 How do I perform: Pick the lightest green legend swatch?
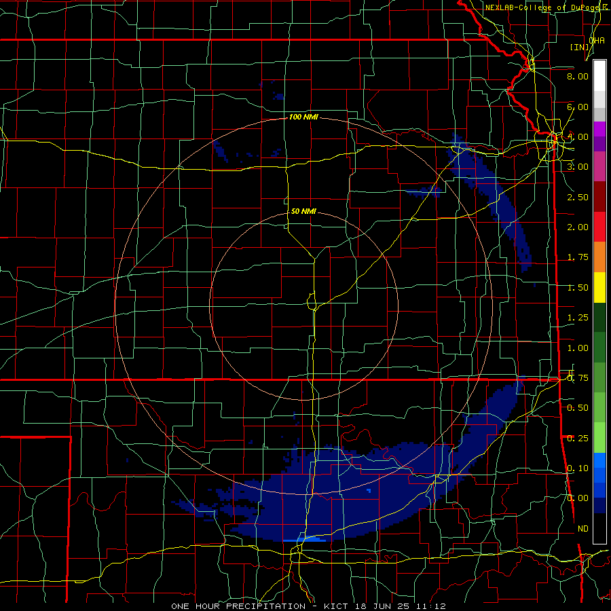(x=599, y=438)
